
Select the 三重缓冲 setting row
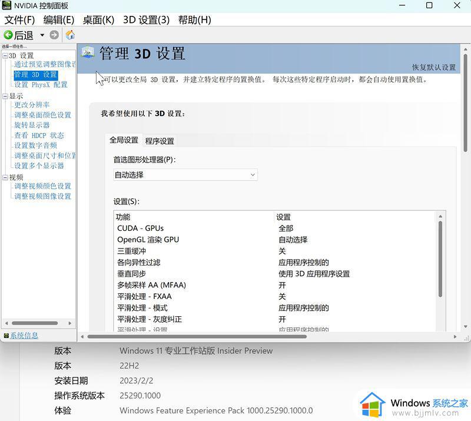[275, 251]
